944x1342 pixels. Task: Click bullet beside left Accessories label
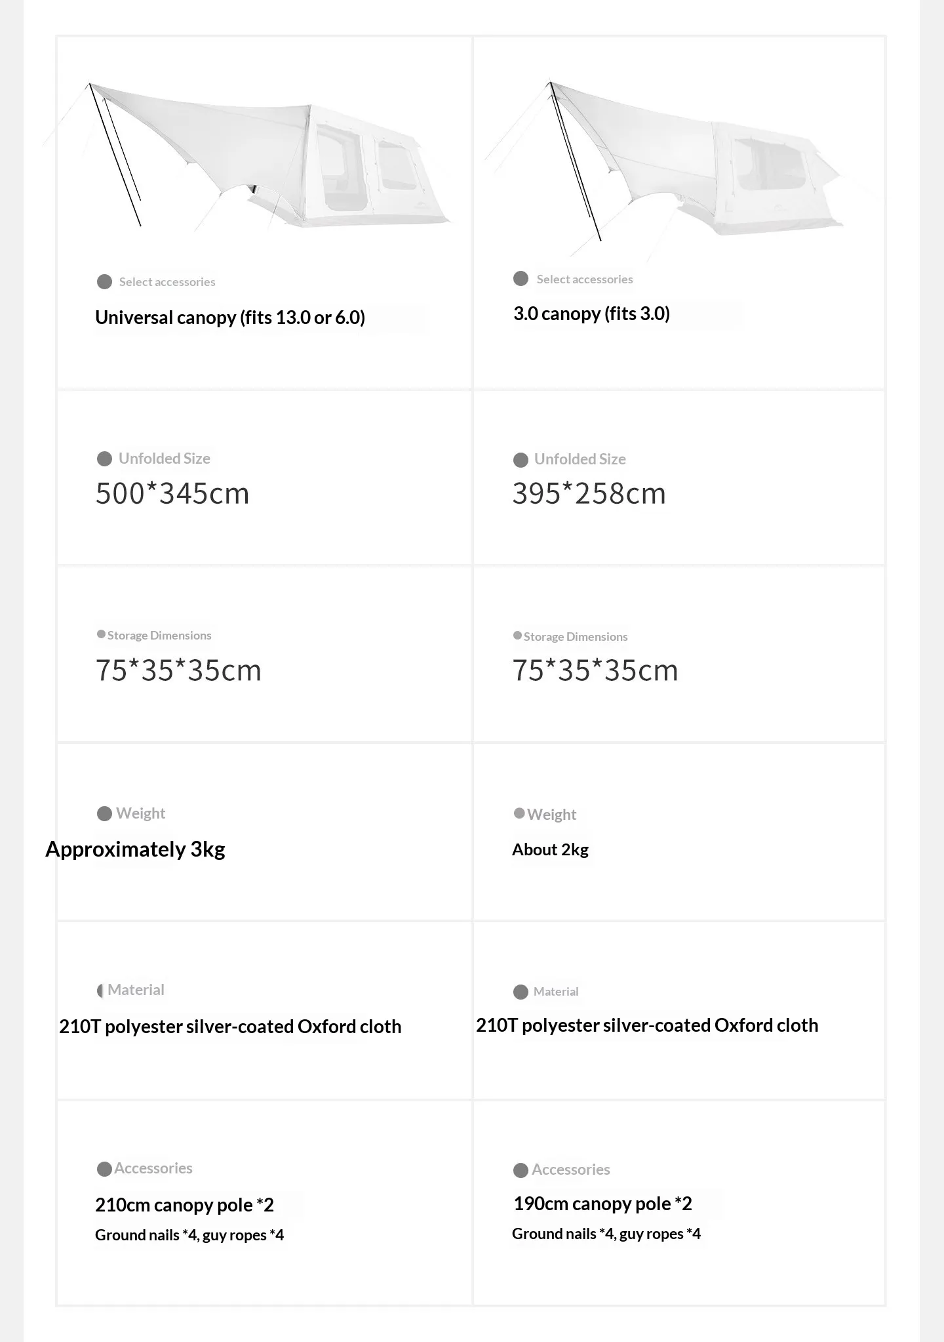point(104,1169)
